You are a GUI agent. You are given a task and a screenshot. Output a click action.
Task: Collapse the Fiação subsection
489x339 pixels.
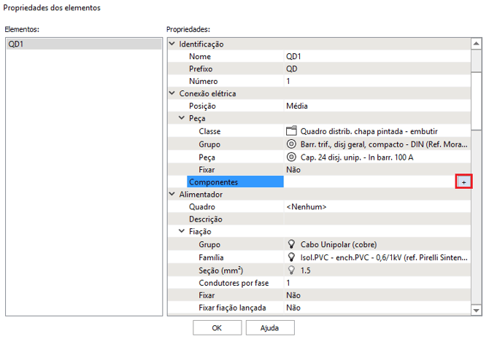pyautogui.click(x=181, y=232)
